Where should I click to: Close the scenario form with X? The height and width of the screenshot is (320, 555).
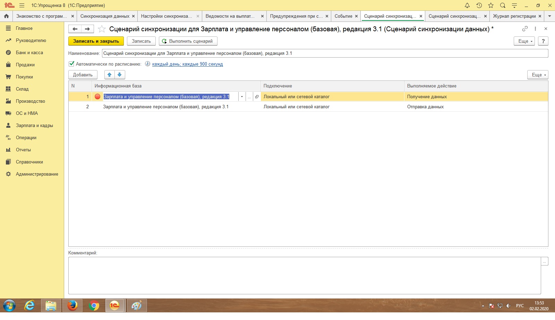click(x=546, y=29)
